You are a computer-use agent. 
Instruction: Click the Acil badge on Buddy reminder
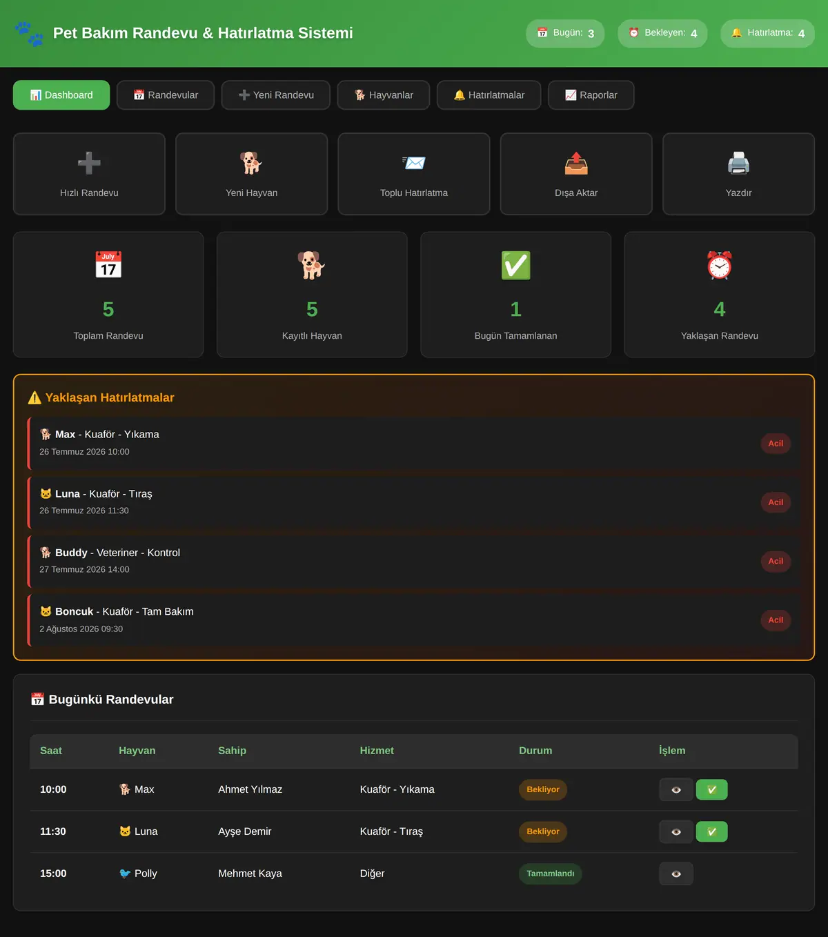pyautogui.click(x=776, y=562)
